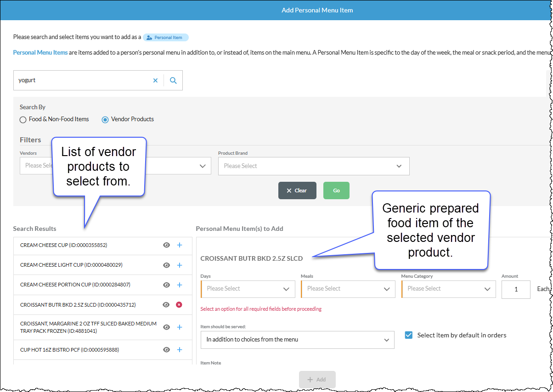Click the Clear filters button

coord(297,190)
